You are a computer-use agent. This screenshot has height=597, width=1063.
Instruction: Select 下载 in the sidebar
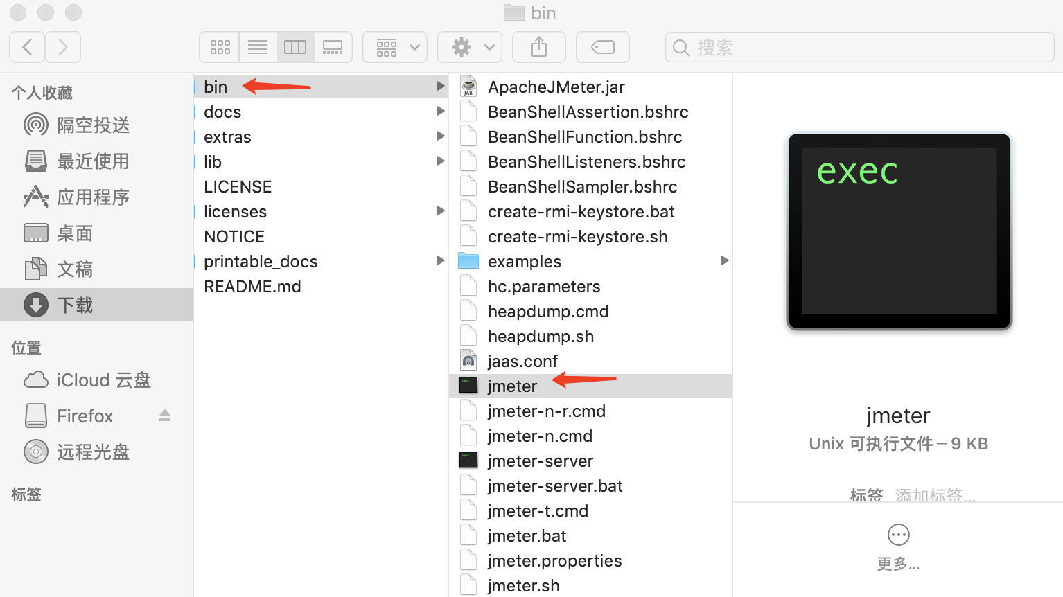point(96,305)
